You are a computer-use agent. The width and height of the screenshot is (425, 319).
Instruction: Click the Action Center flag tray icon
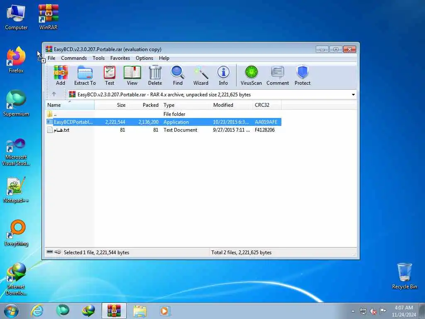tap(383, 311)
